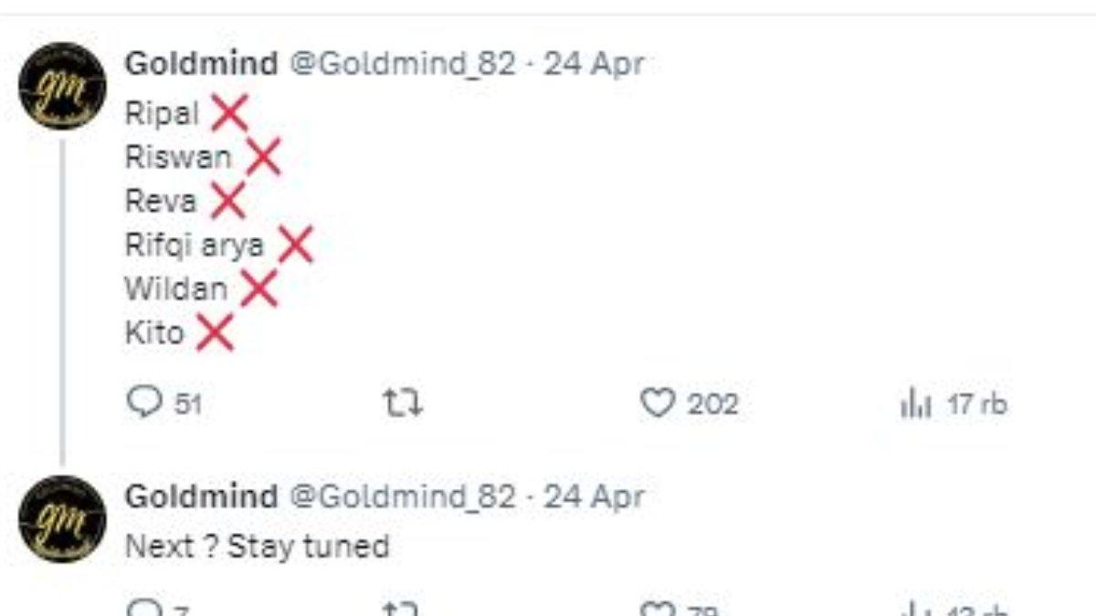Screen dimensions: 1096x616
Task: Retweet the tweet listing Ripal and Riswan
Action: tap(403, 403)
